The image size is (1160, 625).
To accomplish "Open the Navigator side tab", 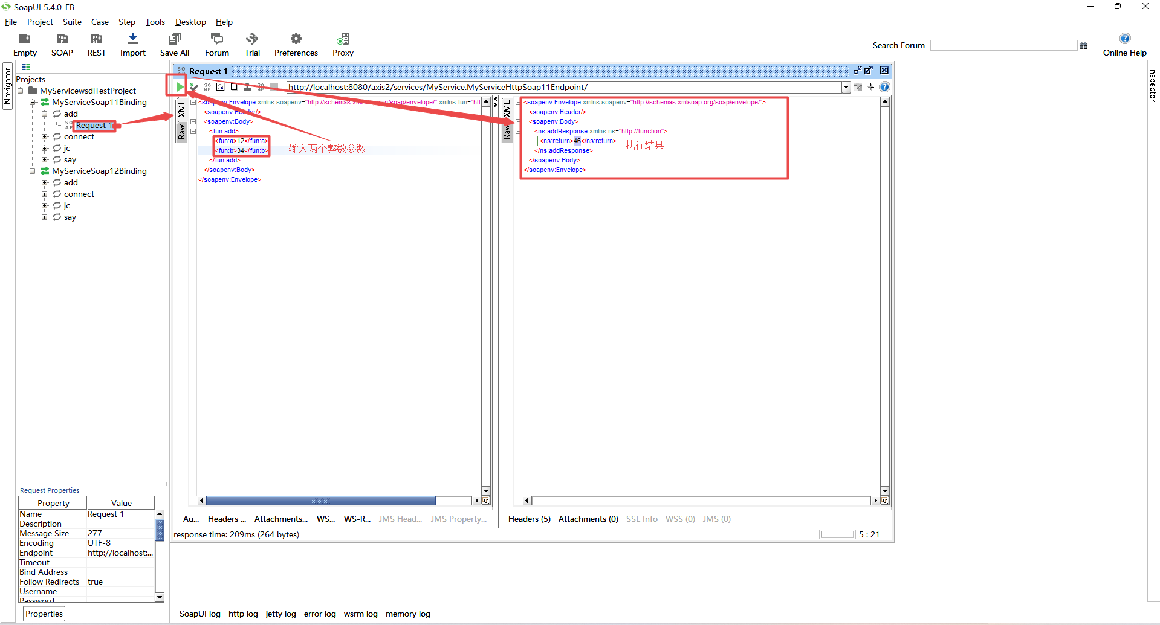I will tap(7, 86).
